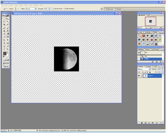Select the Eraser tool
Image resolution: width=166 pixels, height=133 pixels.
(x=4, y=34)
